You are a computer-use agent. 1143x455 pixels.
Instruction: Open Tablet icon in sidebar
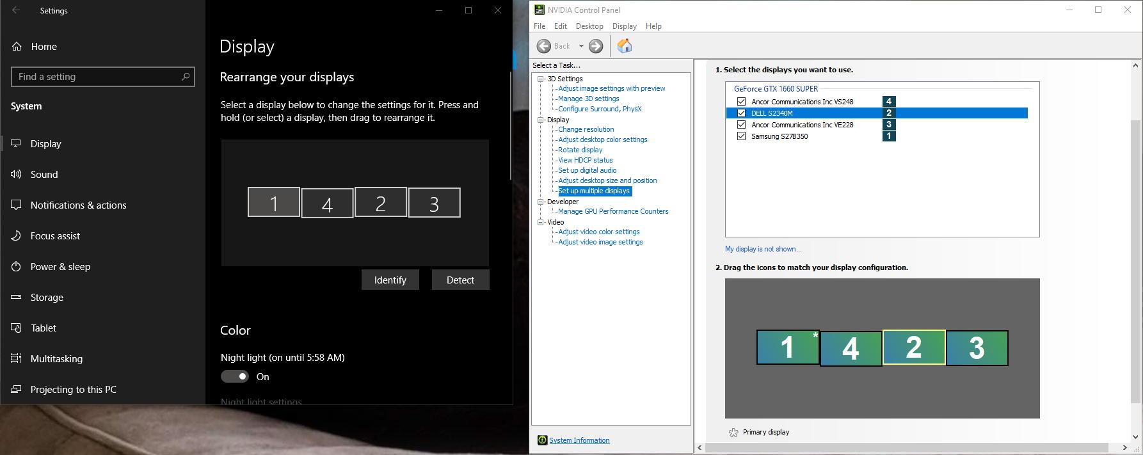coord(17,328)
